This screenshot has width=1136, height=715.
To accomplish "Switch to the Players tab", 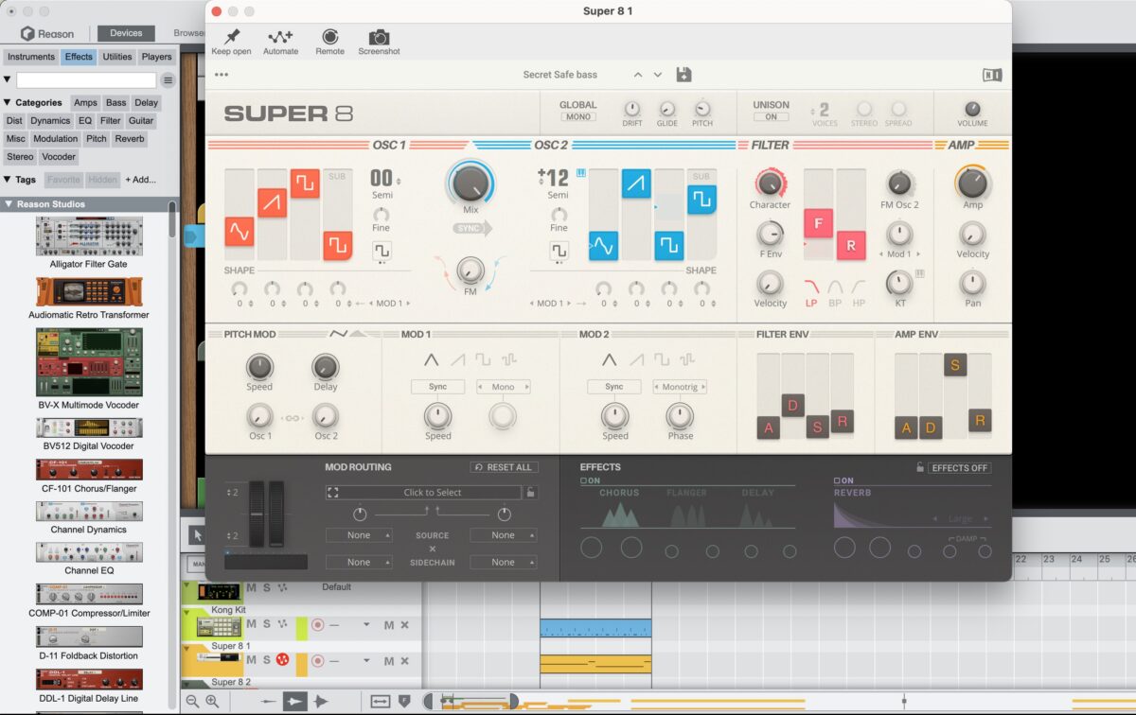I will click(x=156, y=57).
